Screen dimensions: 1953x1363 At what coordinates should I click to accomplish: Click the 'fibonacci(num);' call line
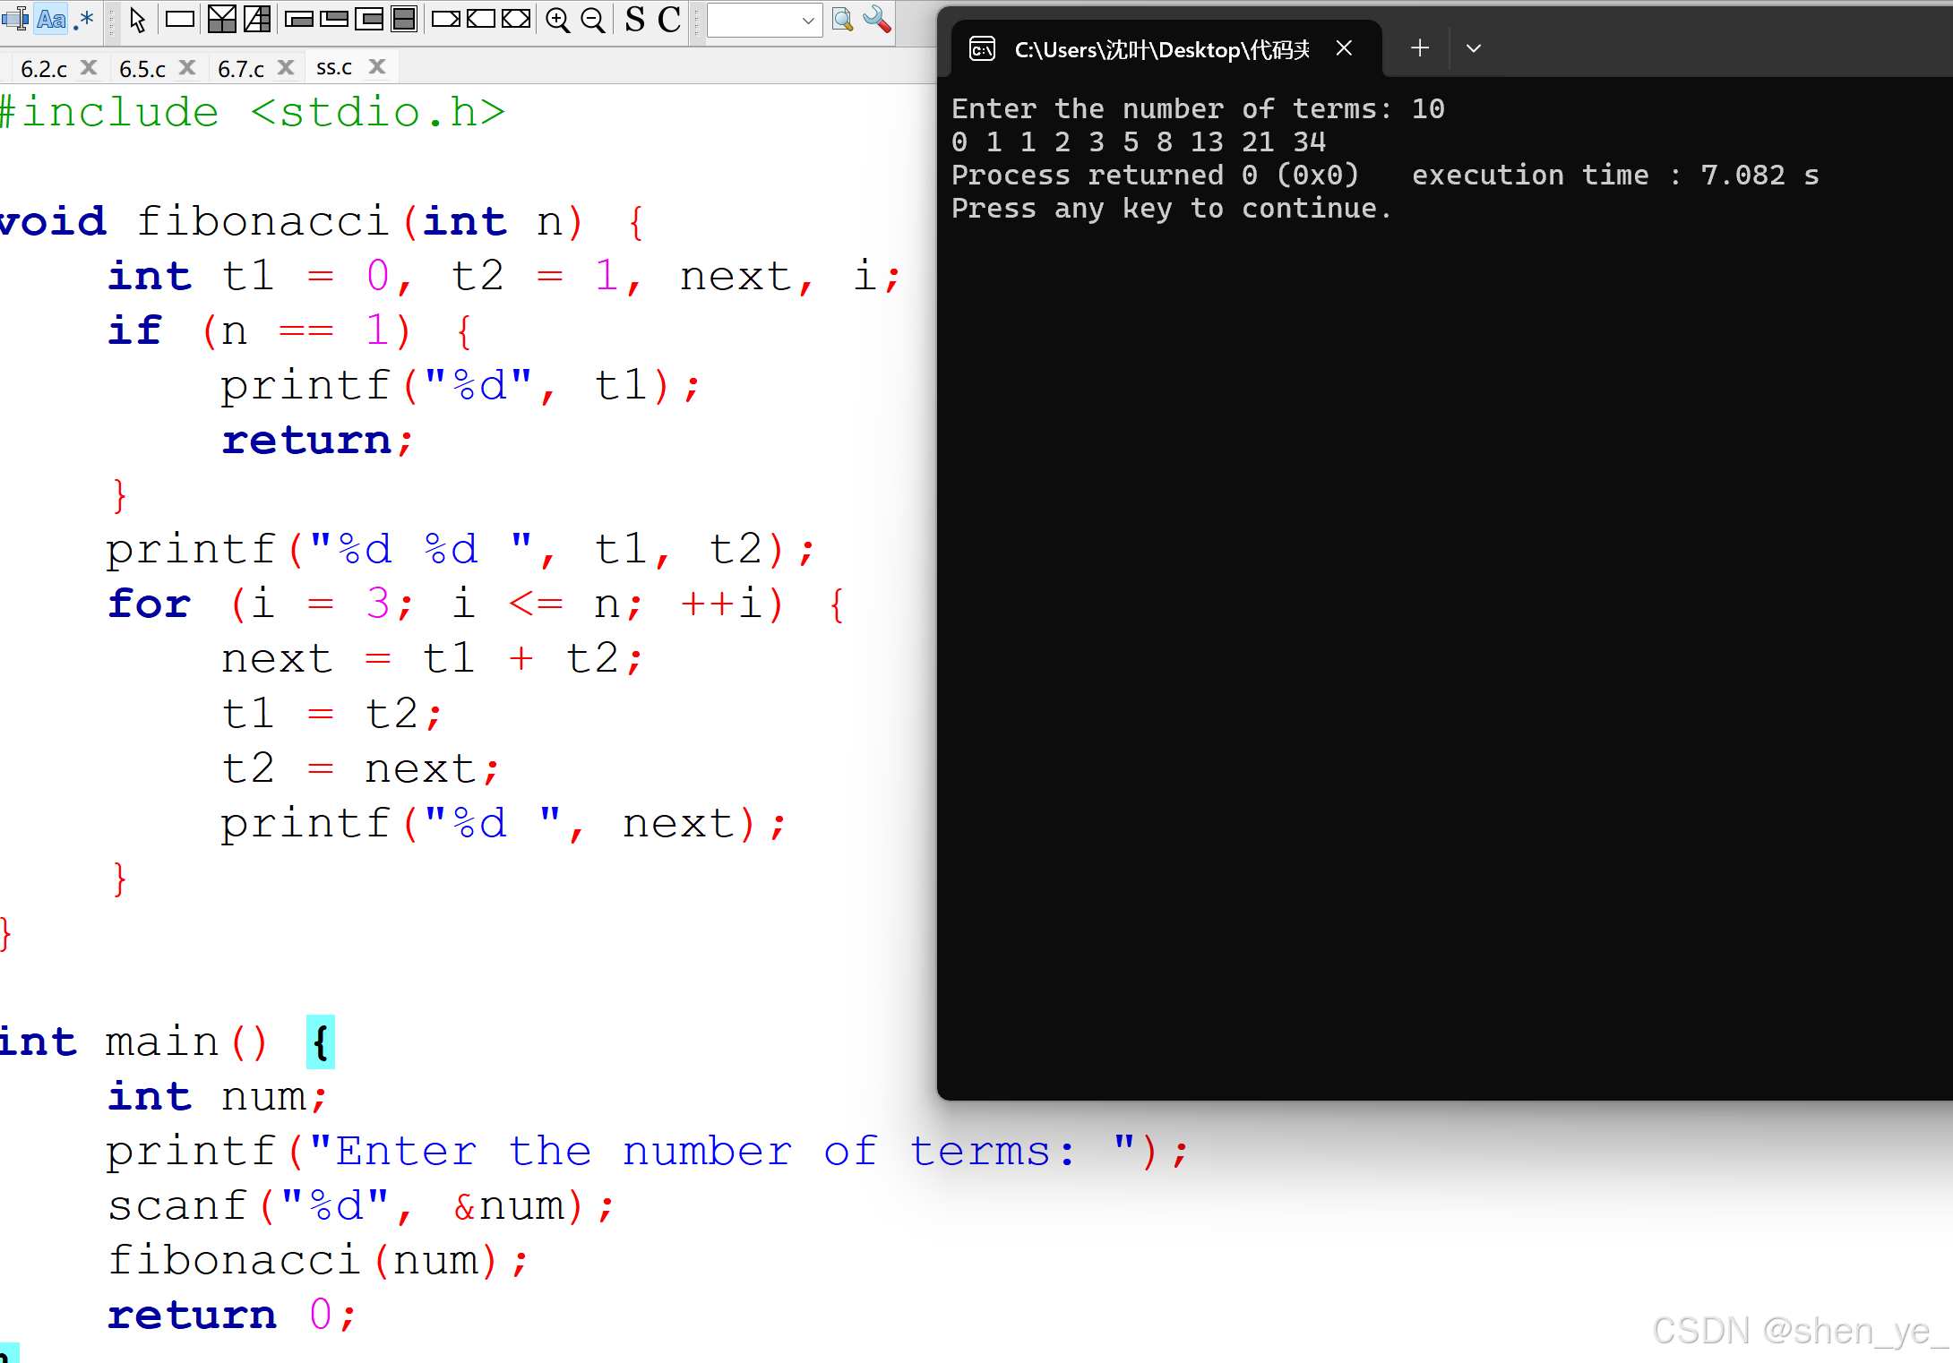click(x=318, y=1261)
